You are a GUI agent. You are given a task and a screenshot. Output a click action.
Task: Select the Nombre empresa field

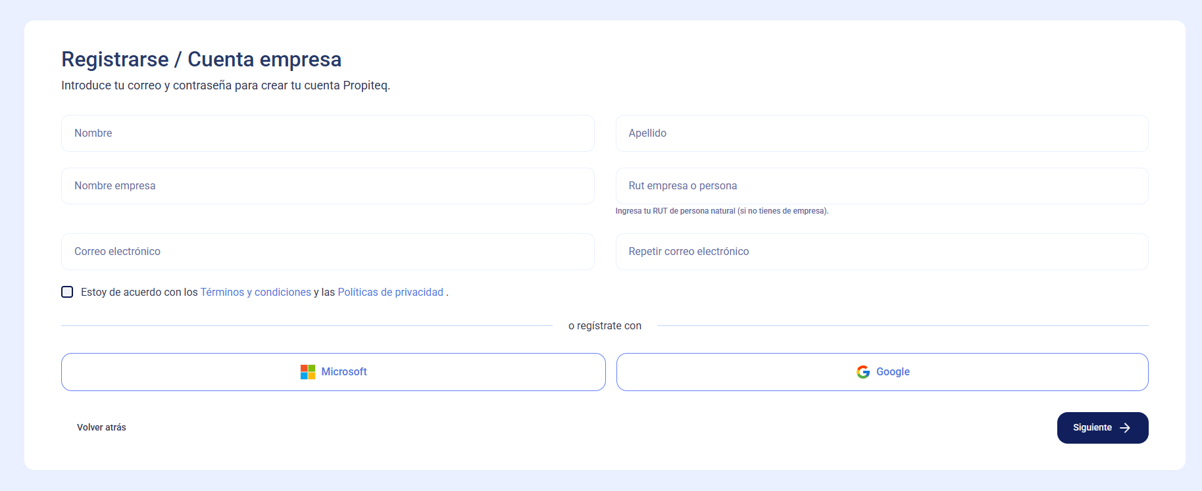(328, 186)
